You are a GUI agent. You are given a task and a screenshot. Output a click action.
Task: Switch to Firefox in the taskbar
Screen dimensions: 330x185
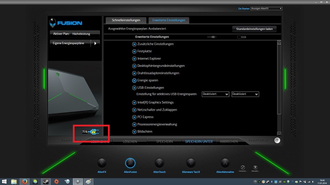[25, 182]
